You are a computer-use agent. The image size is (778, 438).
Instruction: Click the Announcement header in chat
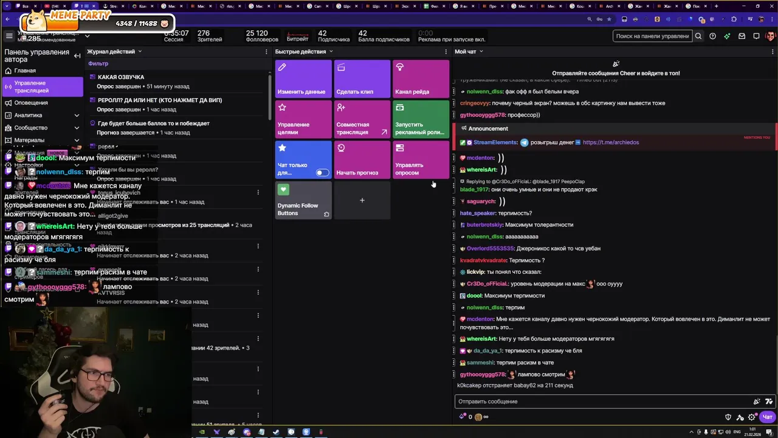488,129
